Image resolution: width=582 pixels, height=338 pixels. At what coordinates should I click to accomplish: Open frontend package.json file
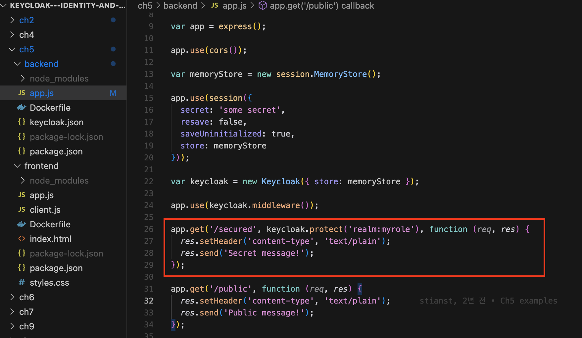click(56, 268)
